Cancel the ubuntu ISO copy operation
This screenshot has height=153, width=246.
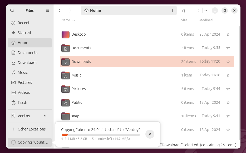point(150,134)
